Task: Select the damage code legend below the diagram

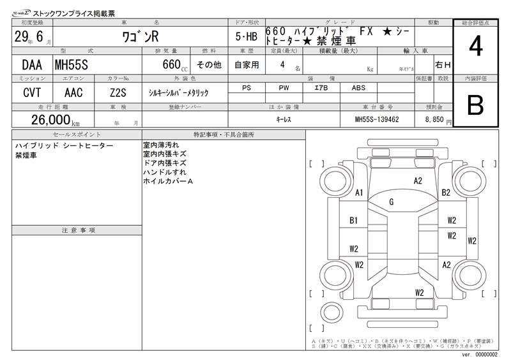Action: pyautogui.click(x=402, y=343)
